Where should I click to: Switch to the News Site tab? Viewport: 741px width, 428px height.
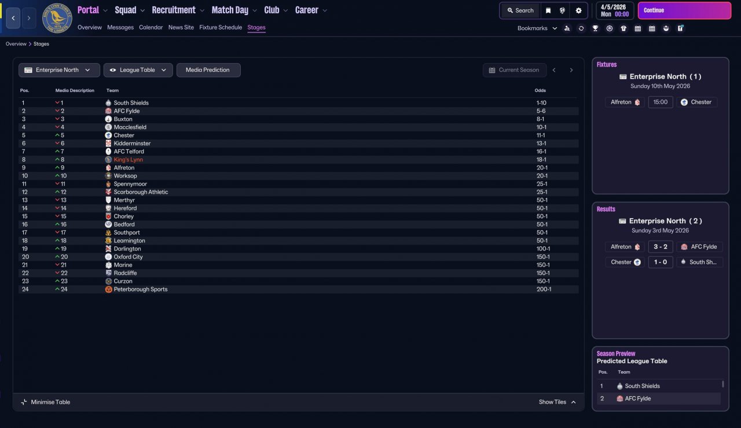coord(181,27)
